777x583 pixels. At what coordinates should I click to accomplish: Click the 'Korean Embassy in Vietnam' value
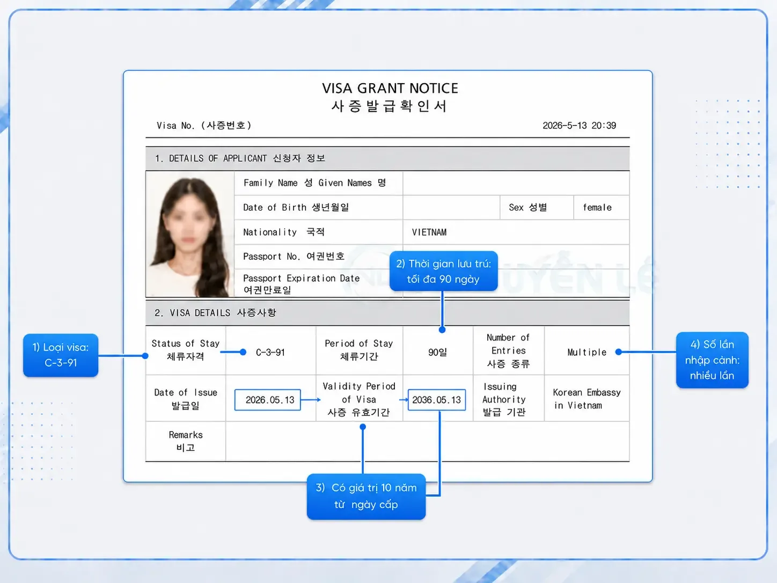tap(587, 399)
